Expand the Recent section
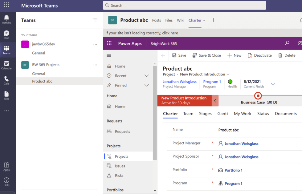302x194 pixels. [x=147, y=75]
